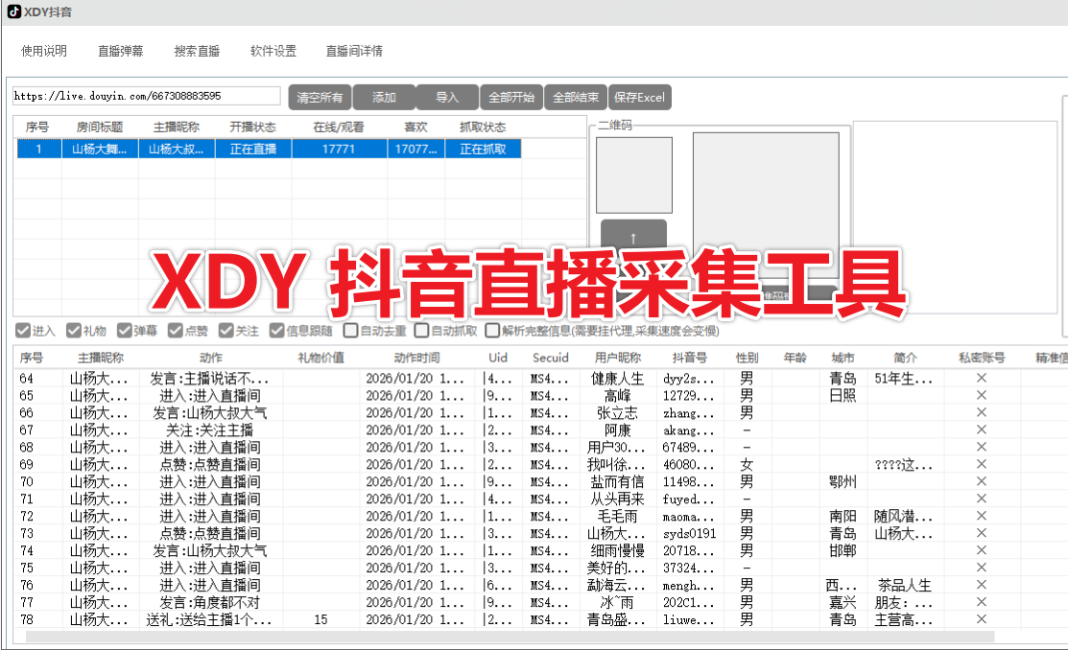Image resolution: width=1068 pixels, height=650 pixels.
Task: Click the 保存Excel export button
Action: 639,97
